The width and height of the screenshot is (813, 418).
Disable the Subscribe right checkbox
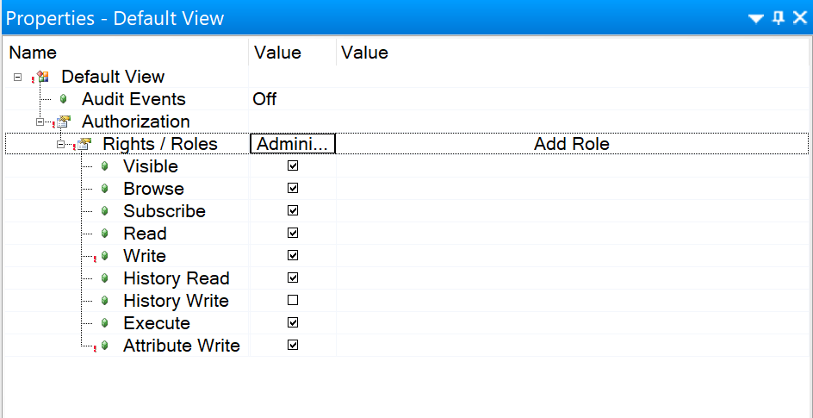click(293, 211)
